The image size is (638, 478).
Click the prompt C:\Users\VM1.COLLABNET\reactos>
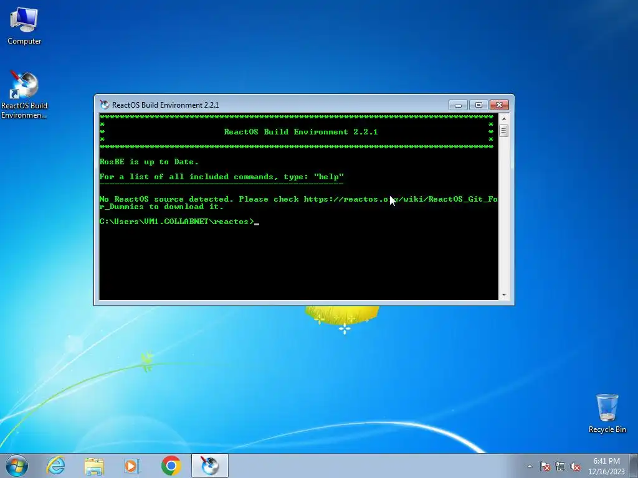176,222
